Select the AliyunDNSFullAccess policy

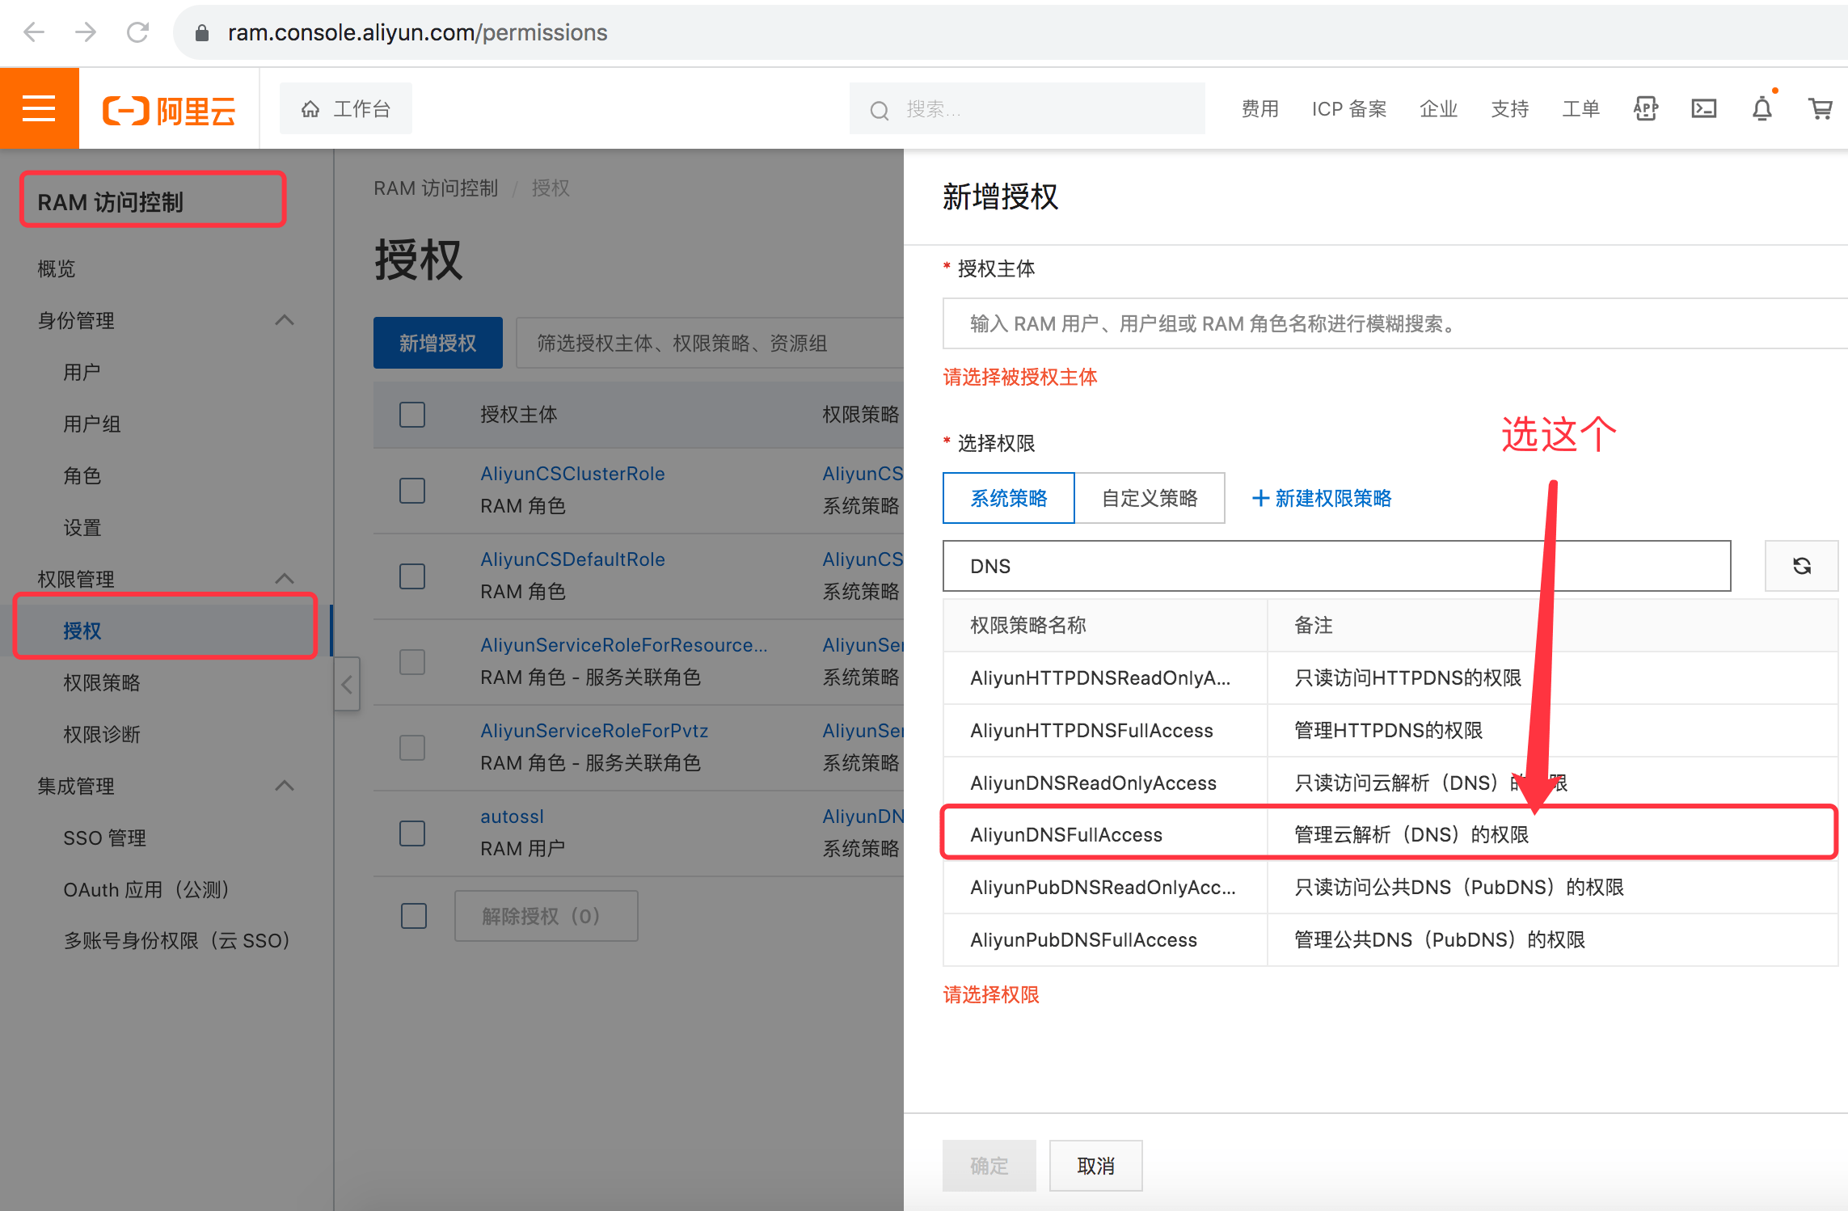tap(1390, 834)
